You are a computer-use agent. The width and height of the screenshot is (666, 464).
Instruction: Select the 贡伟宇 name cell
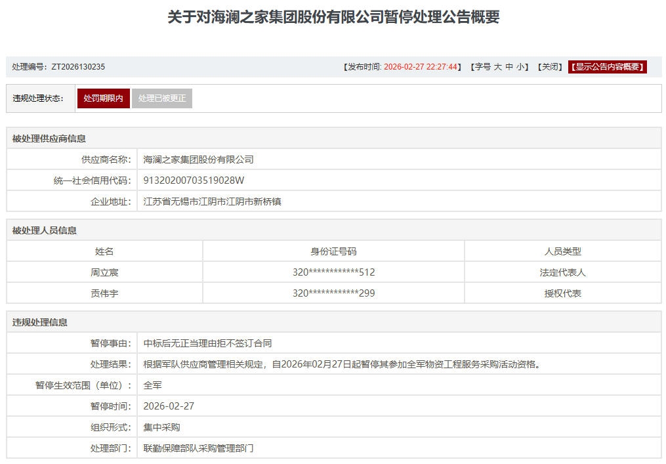tap(104, 293)
